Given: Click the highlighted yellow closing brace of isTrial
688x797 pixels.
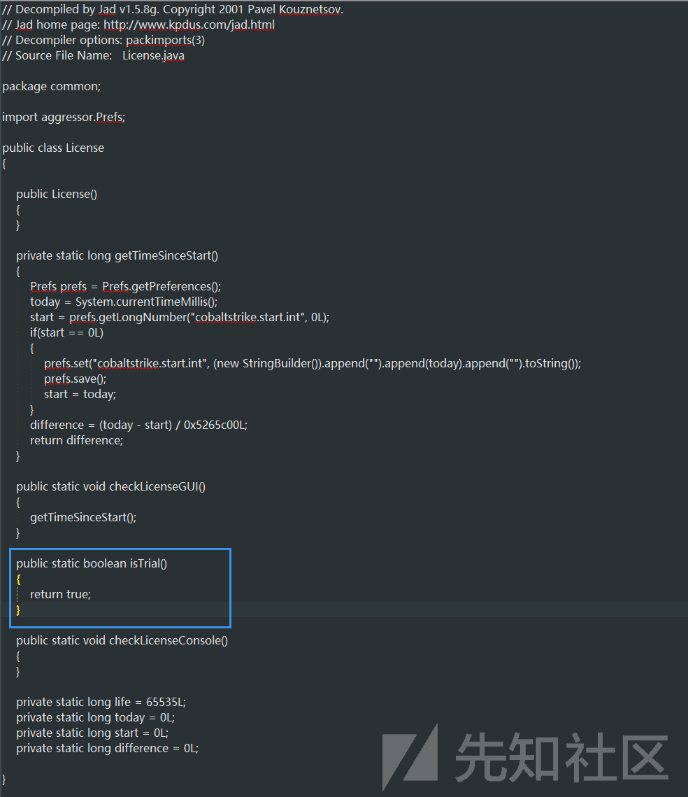Looking at the screenshot, I should click(18, 609).
